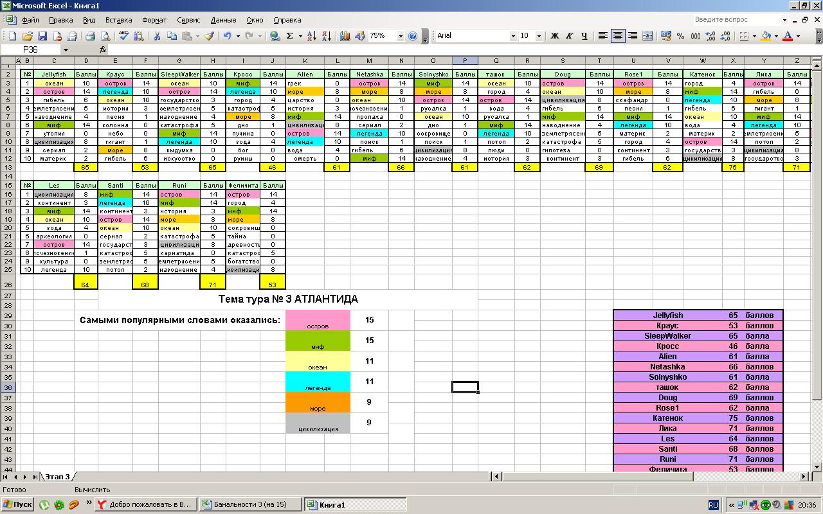
Task: Toggle bold formatting (Ж)
Action: [x=555, y=36]
